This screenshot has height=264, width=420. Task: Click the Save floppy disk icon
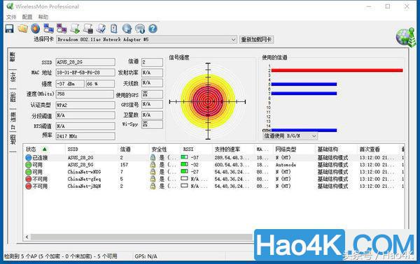(9, 29)
